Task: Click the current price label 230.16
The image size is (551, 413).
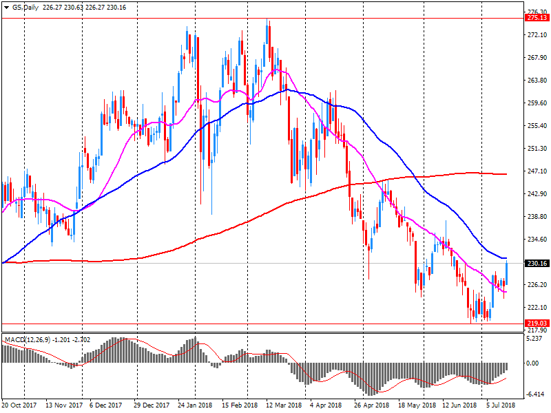Action: coord(536,263)
